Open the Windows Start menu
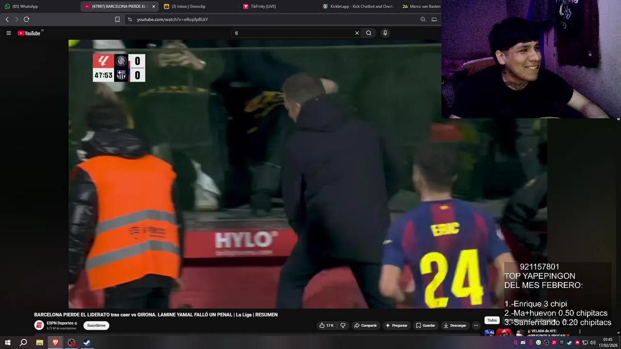621x349 pixels. click(7, 343)
